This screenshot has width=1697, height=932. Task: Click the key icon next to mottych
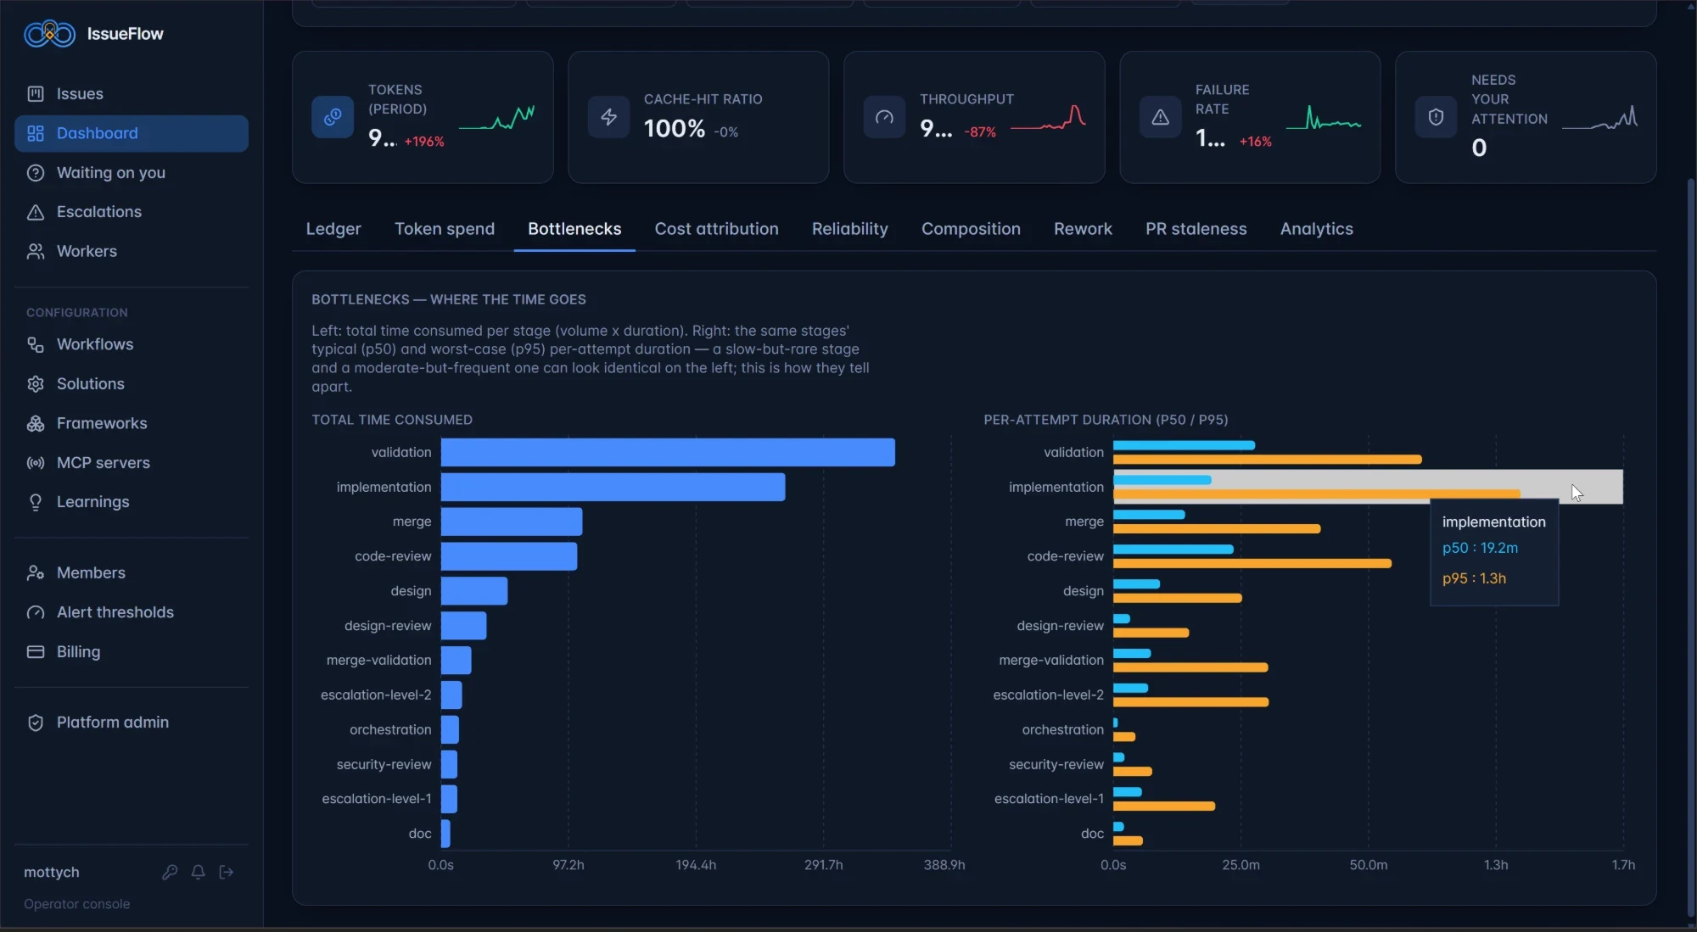[x=170, y=872]
